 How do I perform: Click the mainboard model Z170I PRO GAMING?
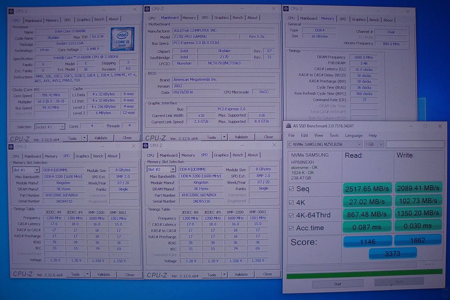[x=206, y=36]
